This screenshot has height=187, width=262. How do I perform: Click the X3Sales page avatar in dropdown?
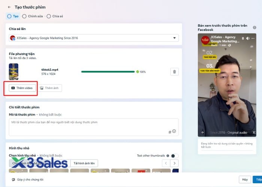tap(12, 38)
